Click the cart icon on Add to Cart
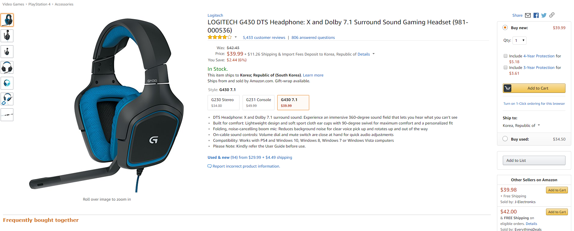 point(507,88)
